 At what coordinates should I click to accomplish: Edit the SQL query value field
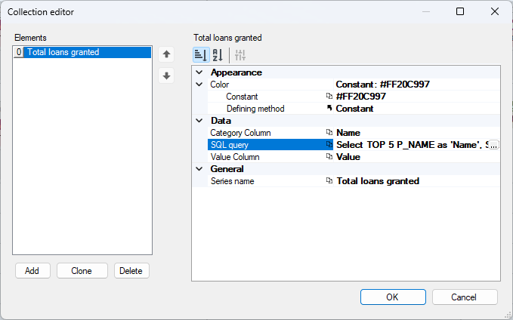(412, 145)
